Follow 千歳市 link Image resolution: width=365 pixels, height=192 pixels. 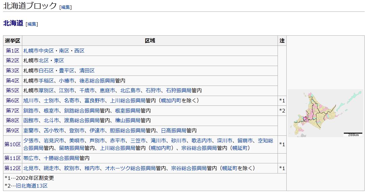87,90
